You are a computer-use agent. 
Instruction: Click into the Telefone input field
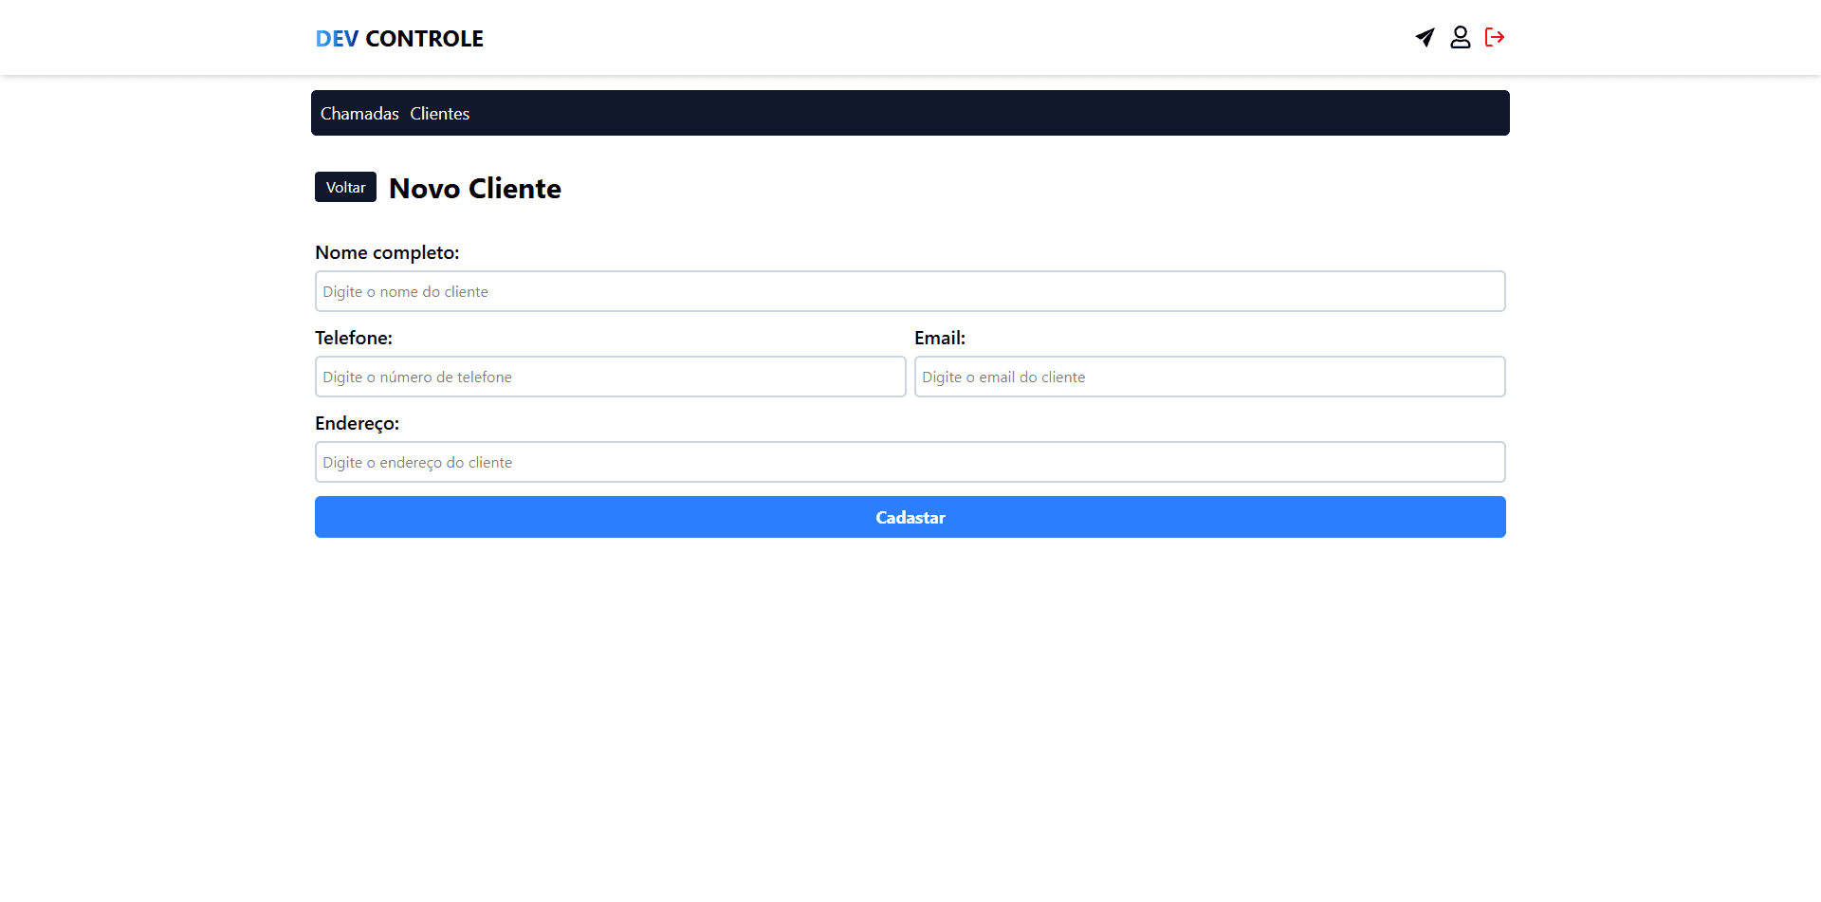610,377
